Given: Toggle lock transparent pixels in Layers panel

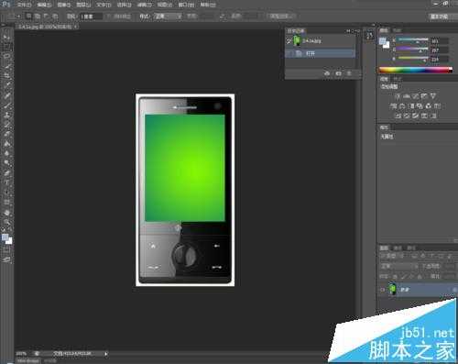Looking at the screenshot, I should point(395,276).
